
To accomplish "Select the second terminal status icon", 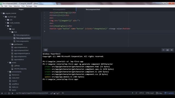I will click(x=9, y=93).
